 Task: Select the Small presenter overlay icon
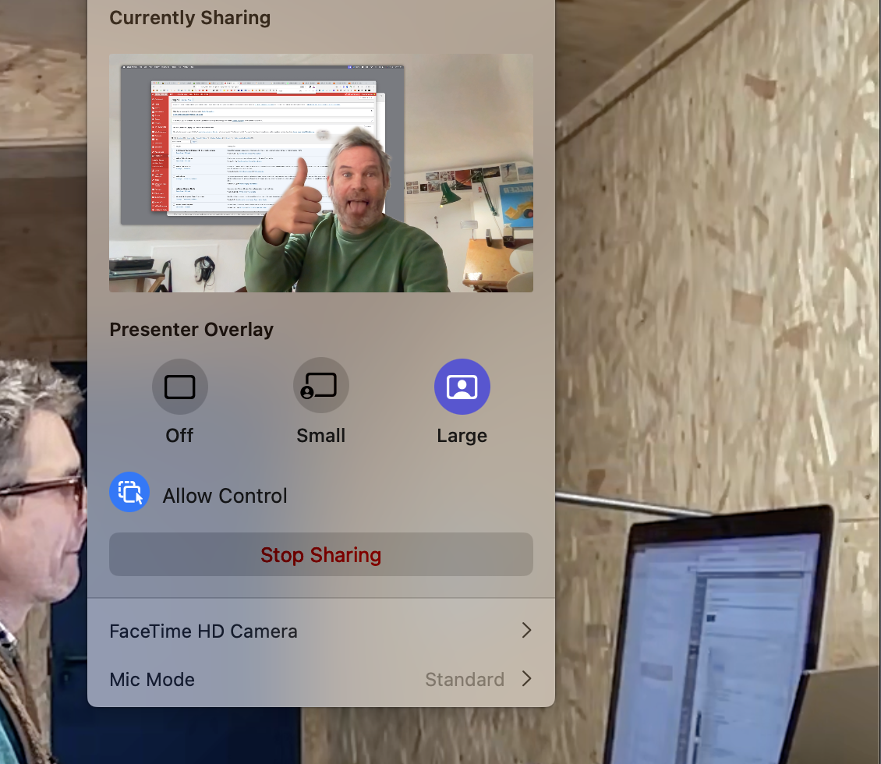pyautogui.click(x=320, y=387)
